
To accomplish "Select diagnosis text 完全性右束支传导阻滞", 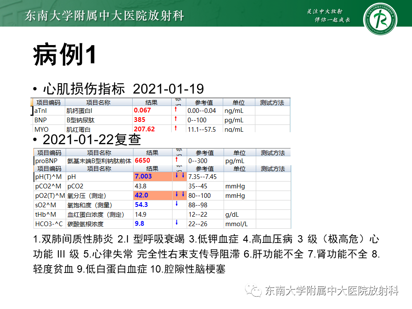I will click(x=188, y=254).
